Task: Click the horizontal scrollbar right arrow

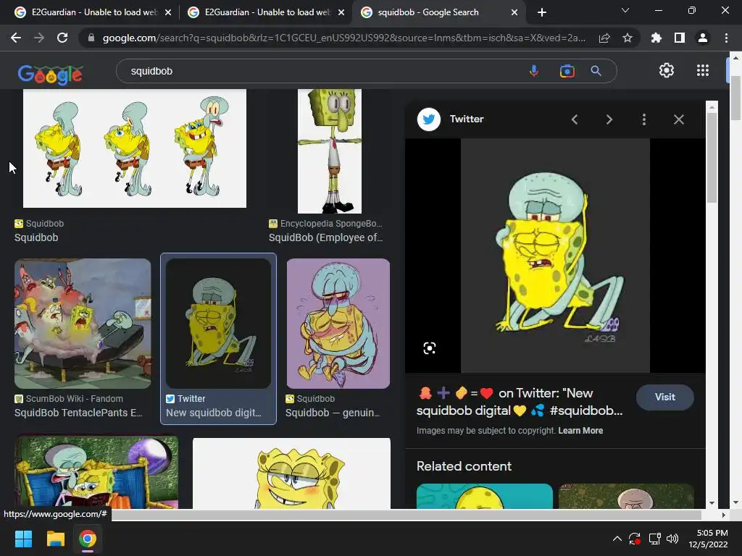Action: 723,515
